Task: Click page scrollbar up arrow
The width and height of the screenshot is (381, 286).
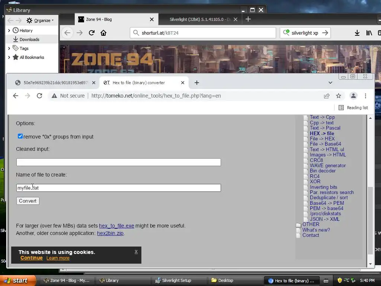Action: (370, 118)
